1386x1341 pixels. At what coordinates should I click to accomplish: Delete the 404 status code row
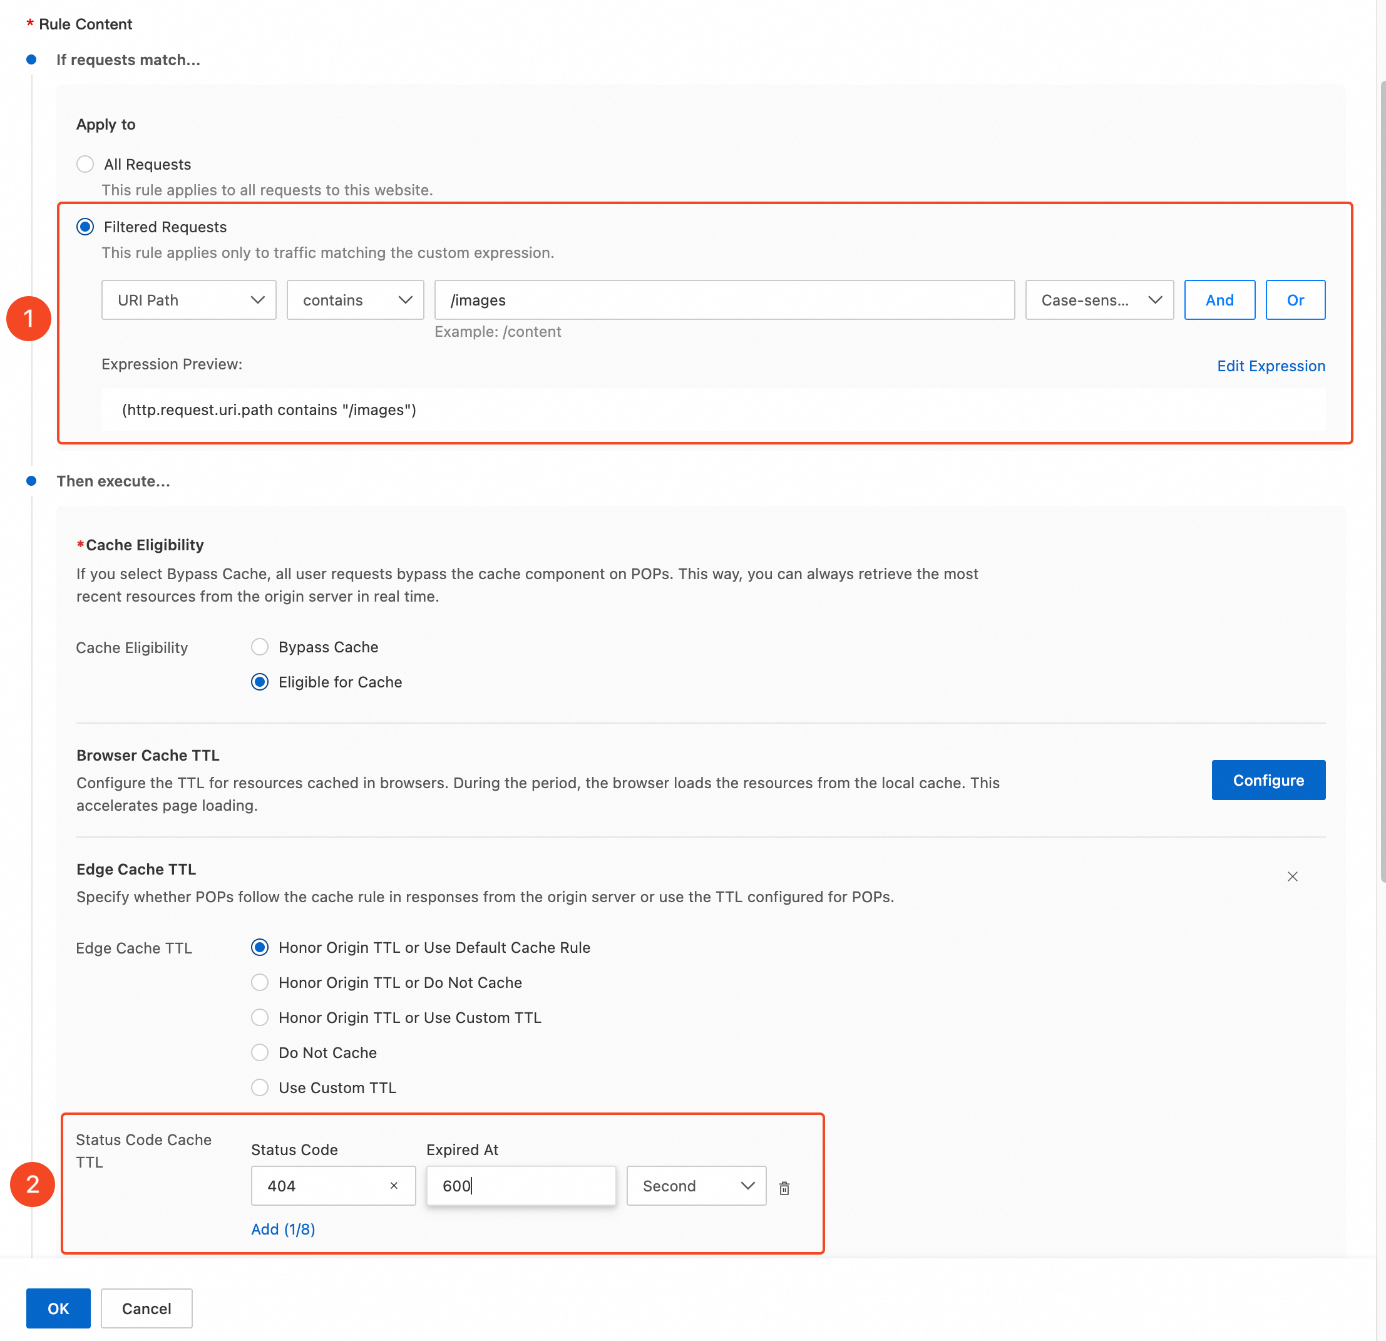pyautogui.click(x=784, y=1188)
